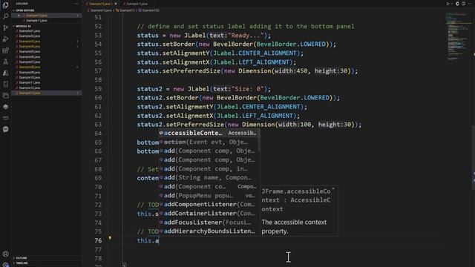Open Example12.java in file tree
The image size is (475, 267).
point(30,88)
